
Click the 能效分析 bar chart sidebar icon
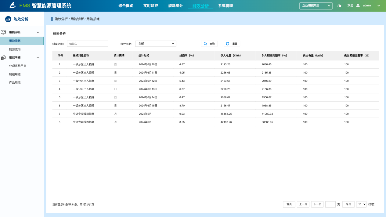tap(8, 19)
